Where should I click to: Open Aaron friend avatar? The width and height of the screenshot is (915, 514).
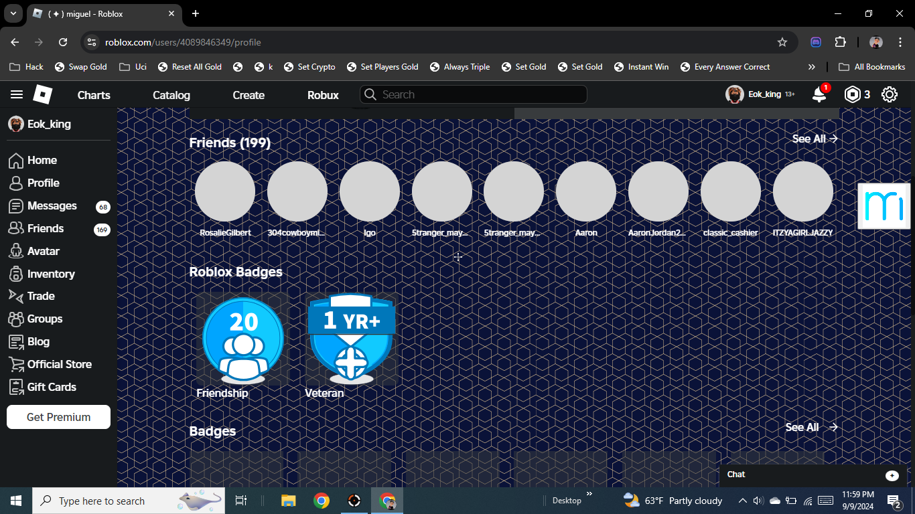(586, 191)
